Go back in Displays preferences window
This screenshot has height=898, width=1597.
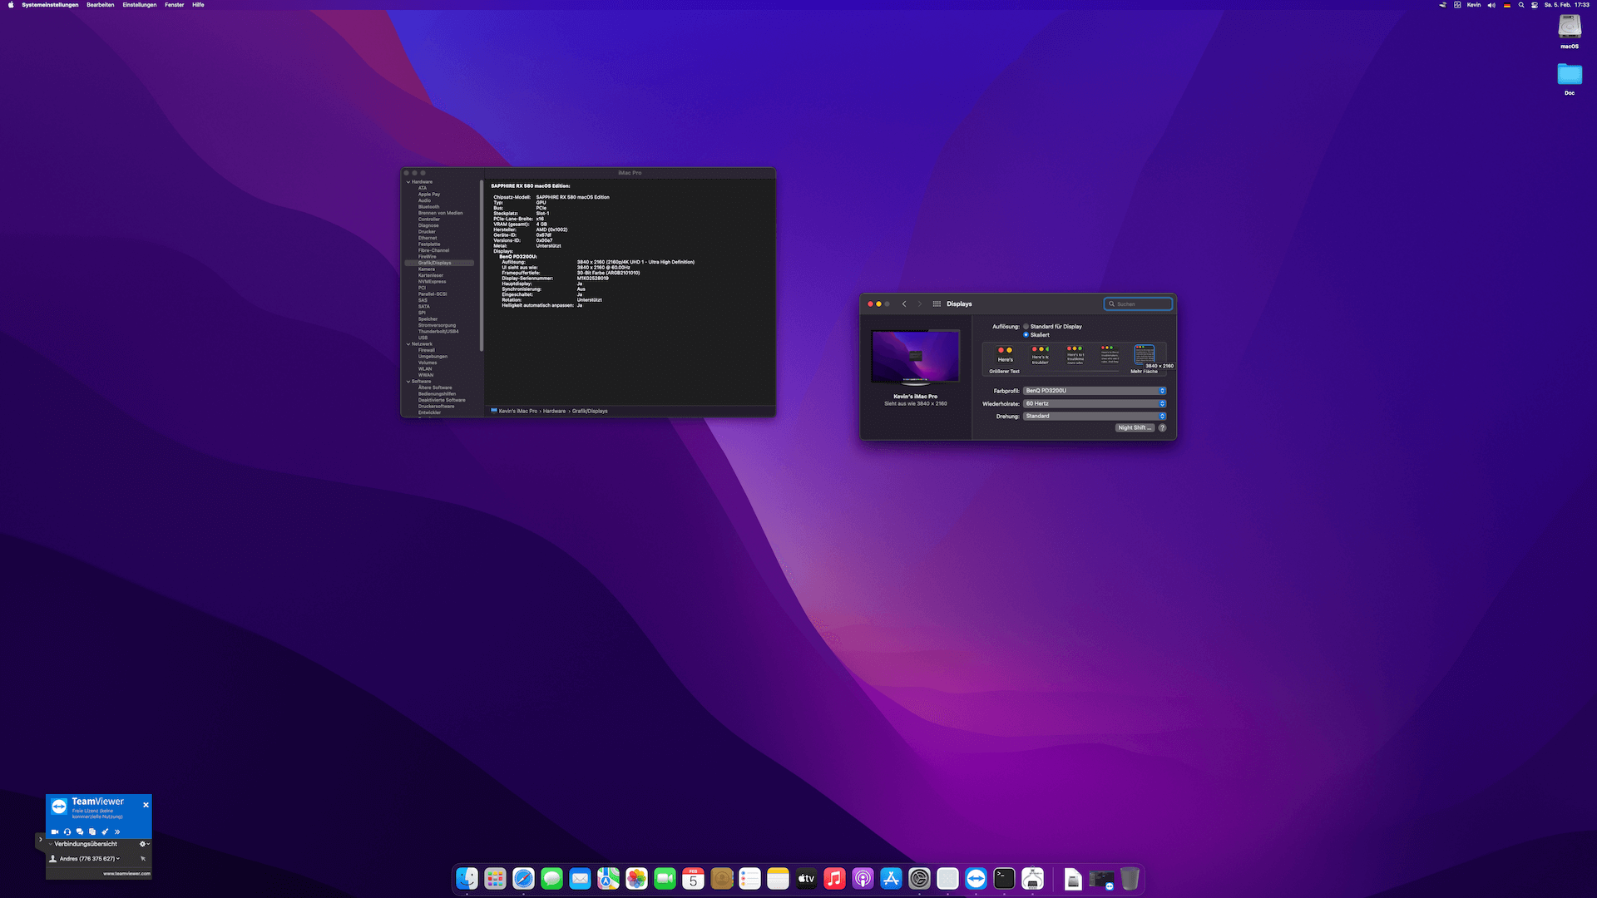[904, 304]
